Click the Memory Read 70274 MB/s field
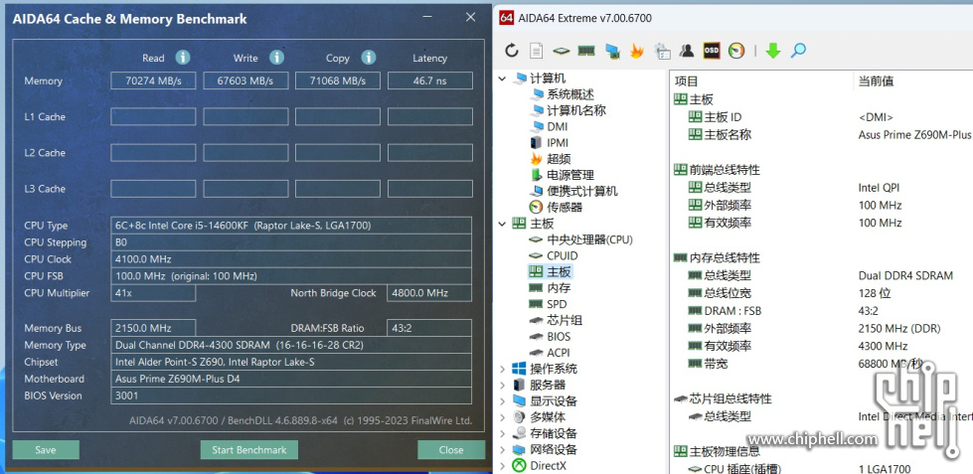Image resolution: width=973 pixels, height=474 pixels. pos(153,80)
